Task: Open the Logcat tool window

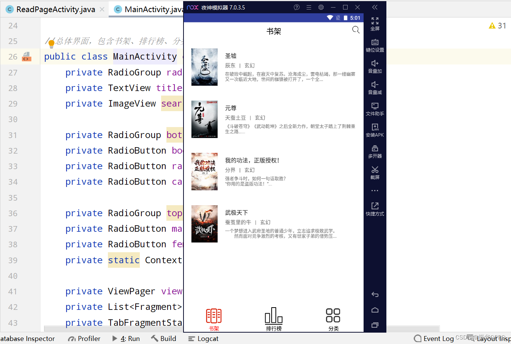Action: [x=203, y=339]
